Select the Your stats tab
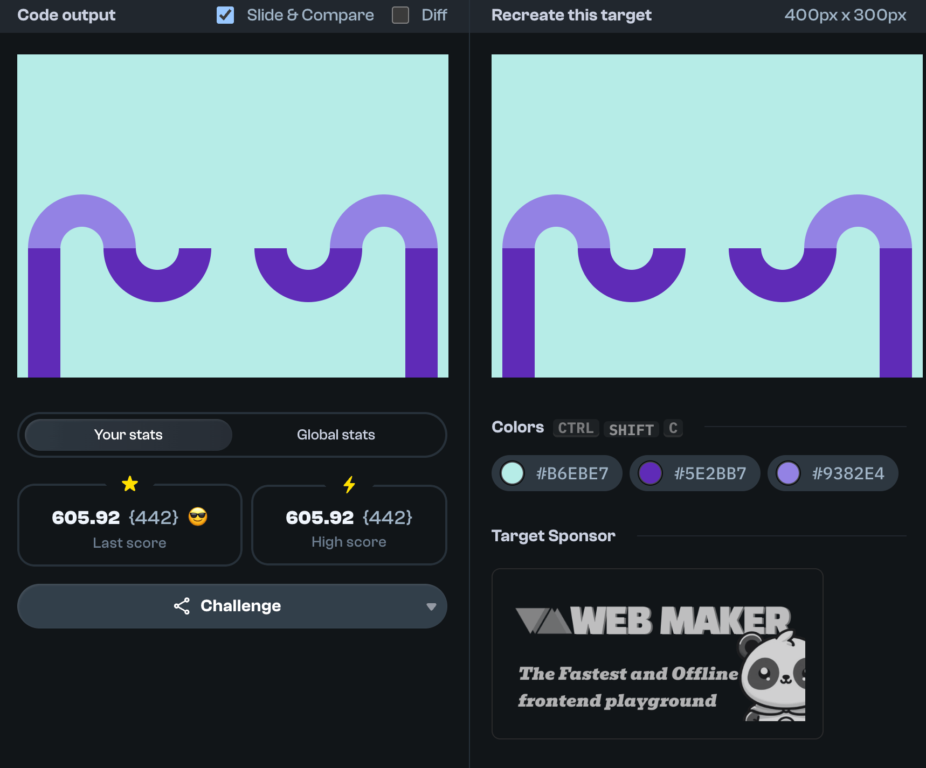The width and height of the screenshot is (926, 768). [128, 435]
